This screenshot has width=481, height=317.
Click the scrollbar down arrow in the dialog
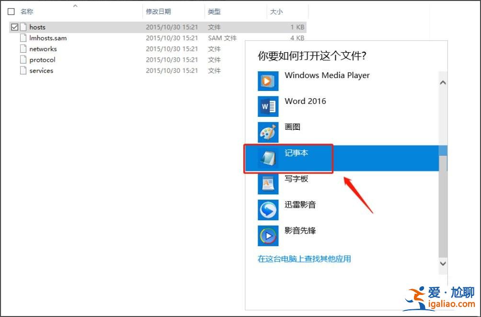click(x=442, y=263)
